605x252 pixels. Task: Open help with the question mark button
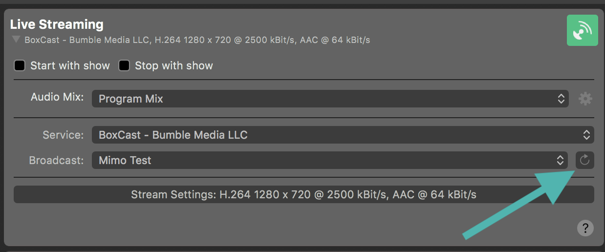pos(585,228)
